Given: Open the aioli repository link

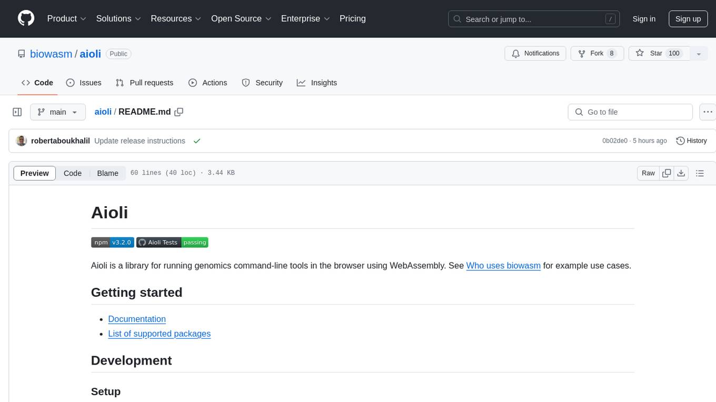Looking at the screenshot, I should coord(90,54).
